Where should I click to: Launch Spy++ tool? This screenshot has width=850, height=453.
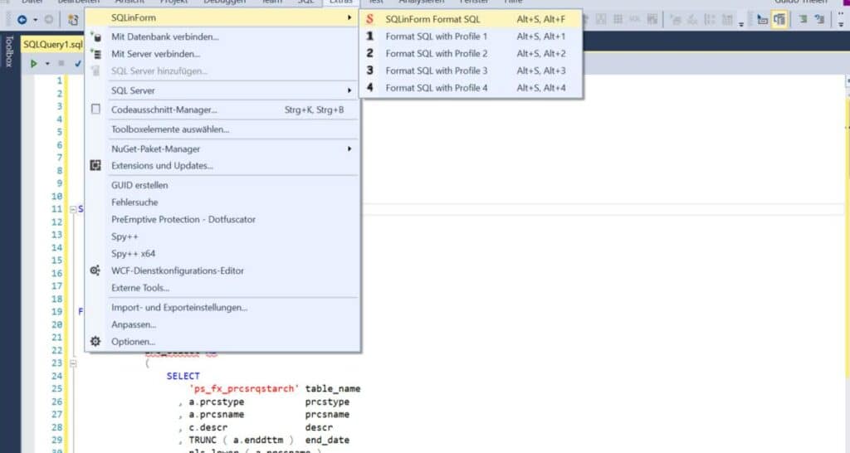click(222, 236)
